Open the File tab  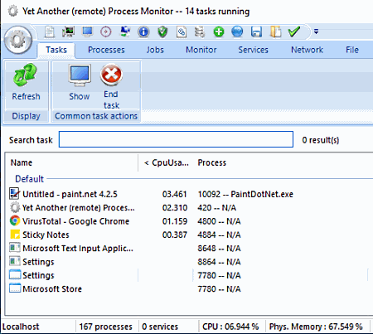click(x=352, y=50)
